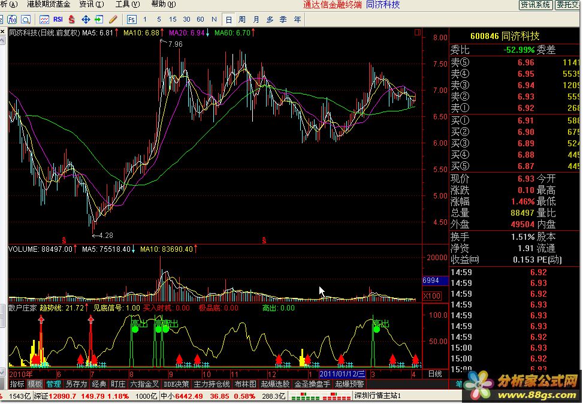
Task: Click the magnifier search icon in toolbar
Action: coord(26,19)
